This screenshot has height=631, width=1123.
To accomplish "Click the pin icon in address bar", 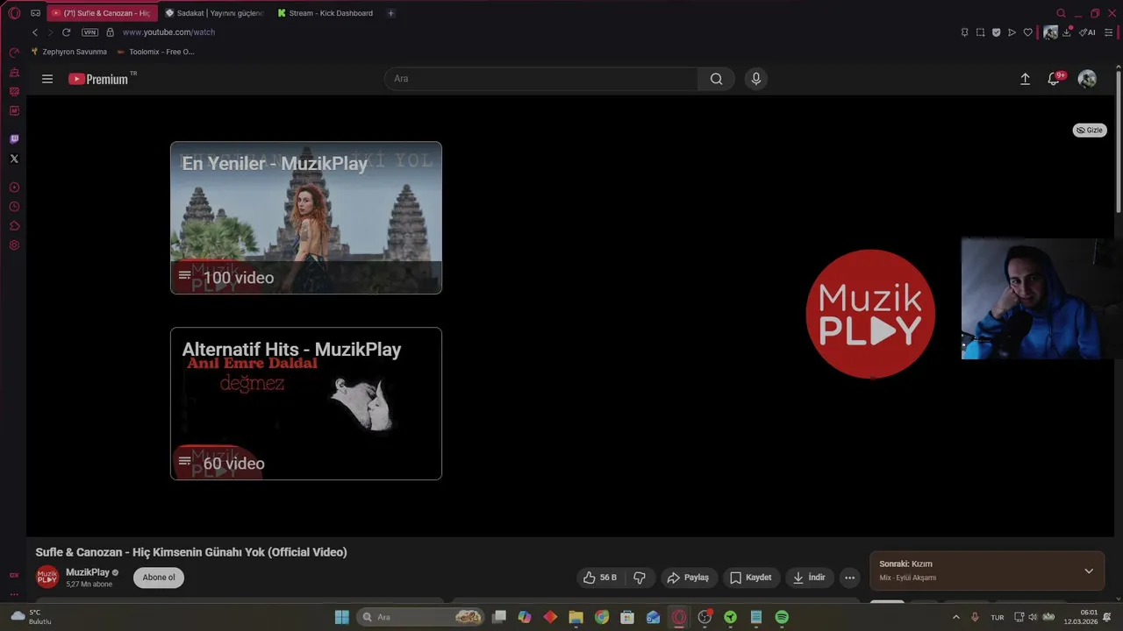I will 964,32.
